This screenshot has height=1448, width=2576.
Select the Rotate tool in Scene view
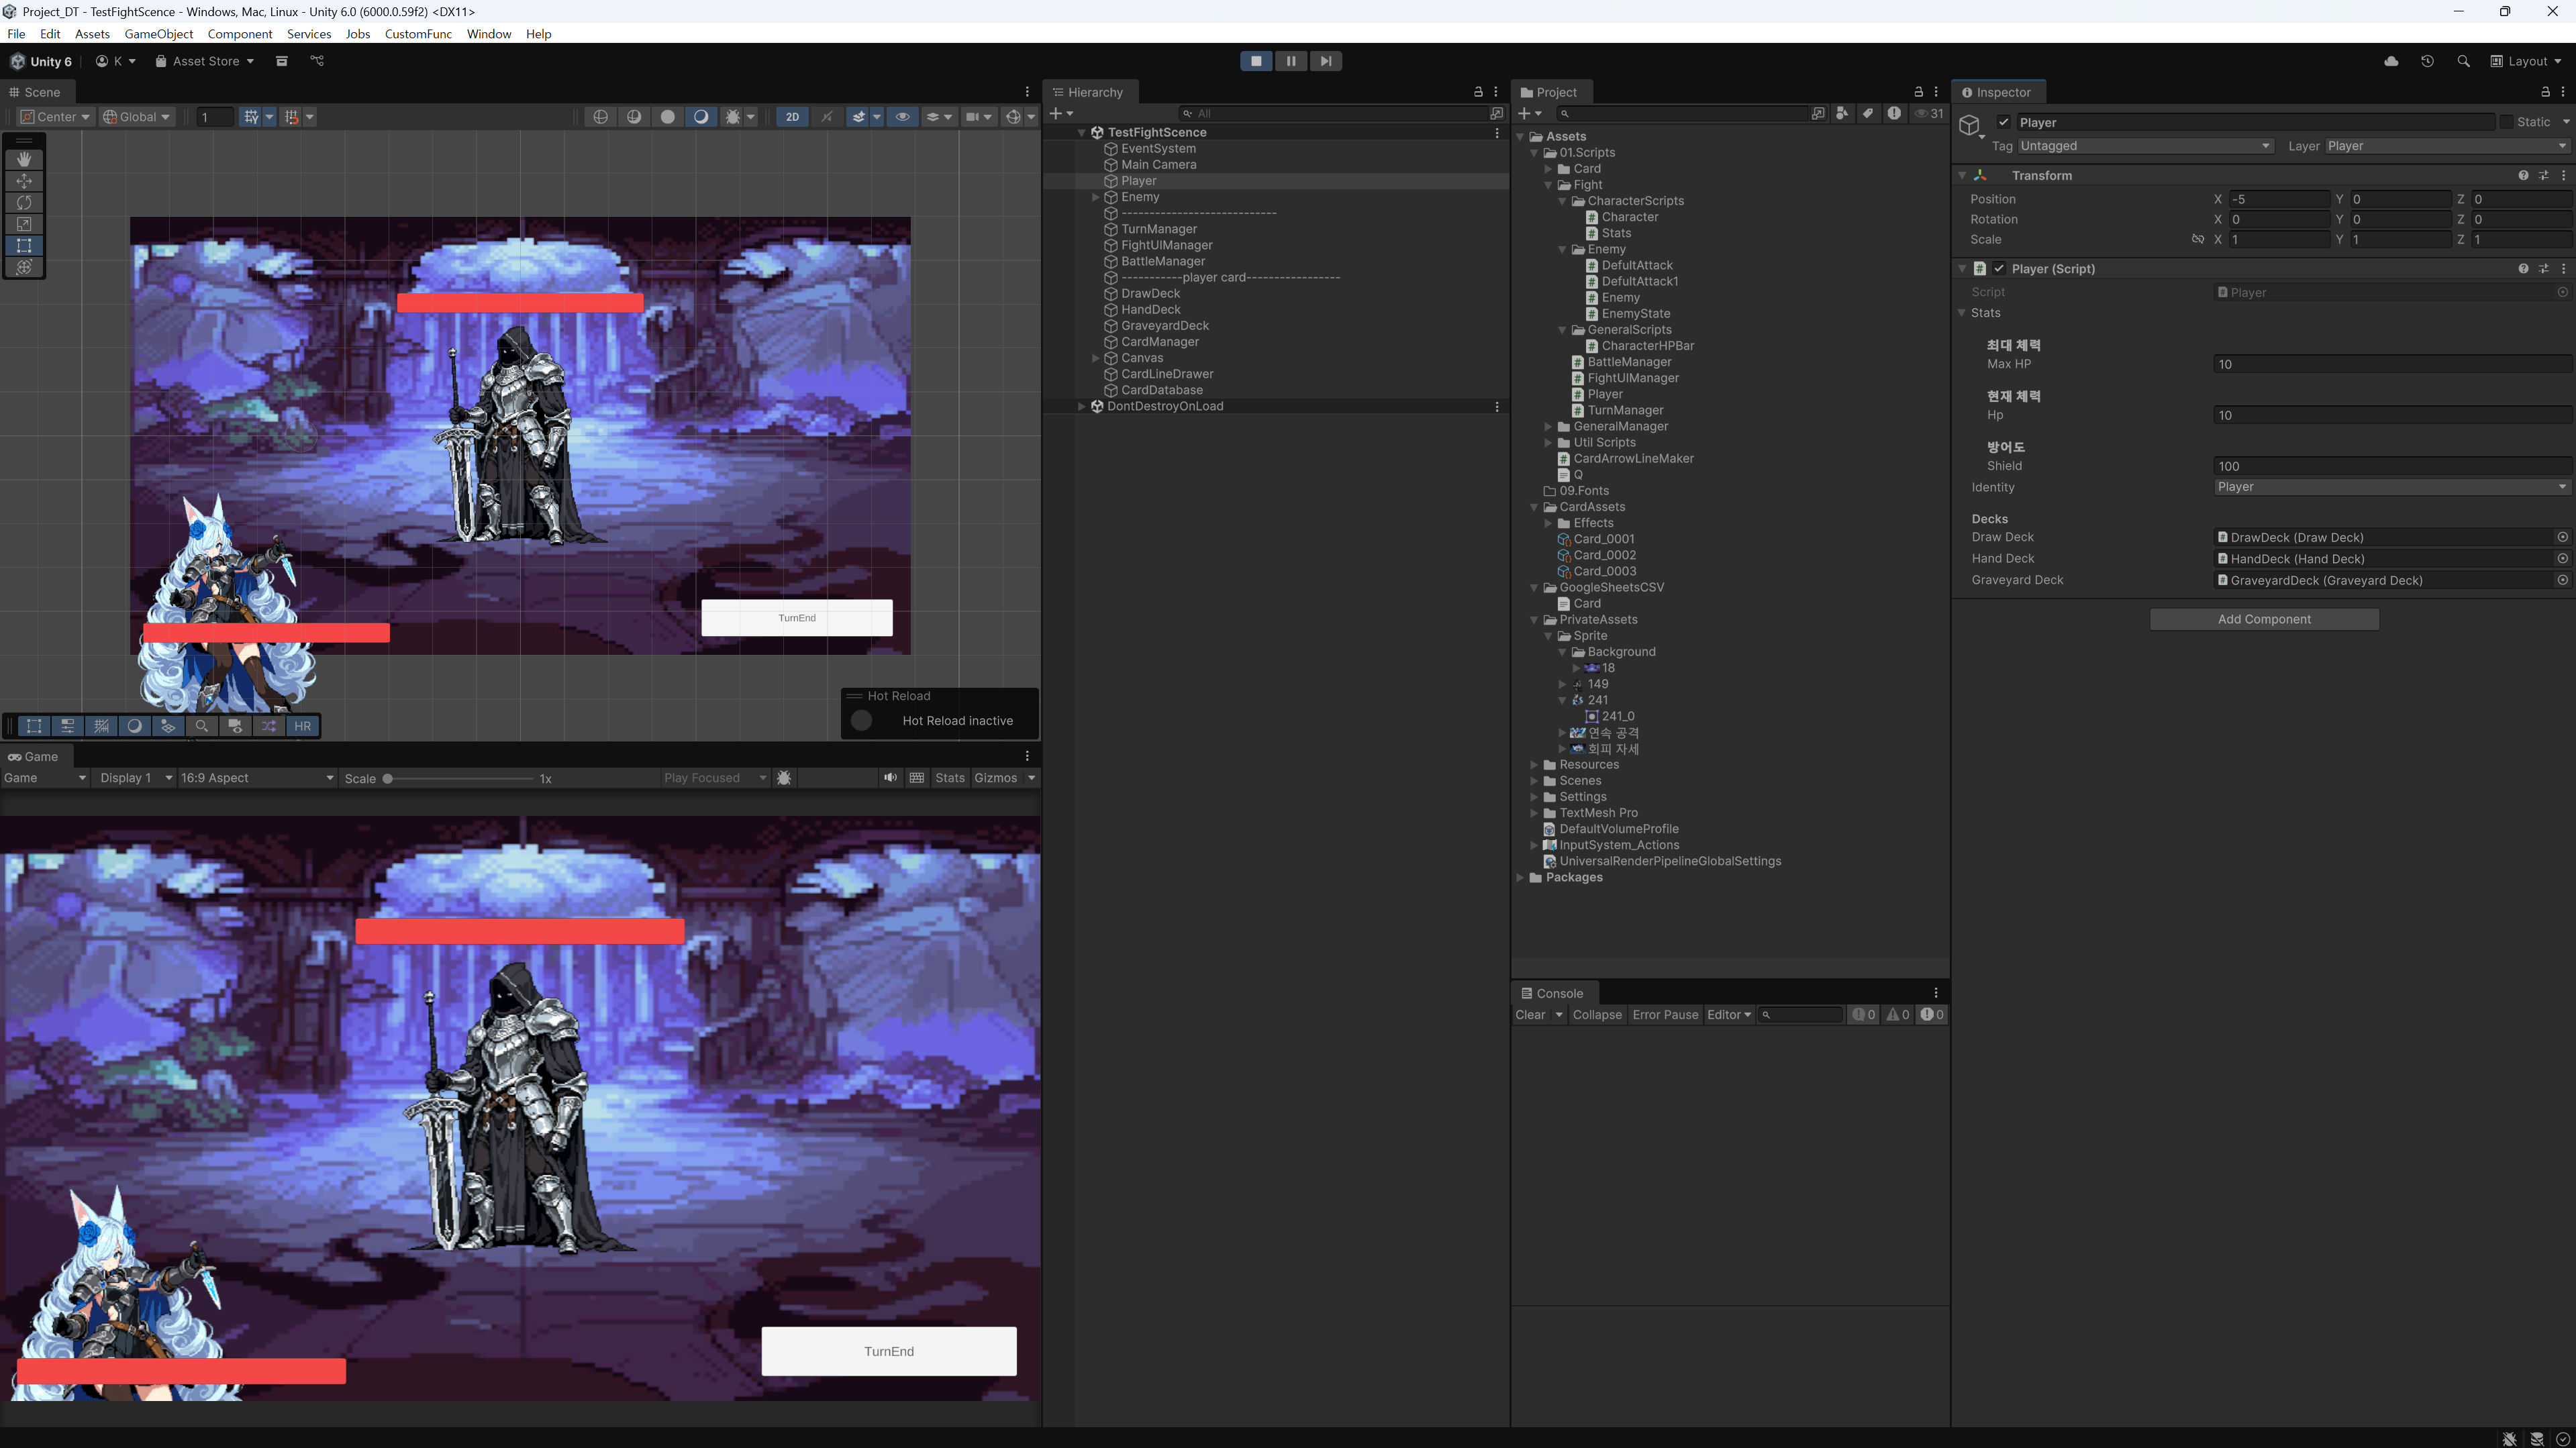coord(24,202)
